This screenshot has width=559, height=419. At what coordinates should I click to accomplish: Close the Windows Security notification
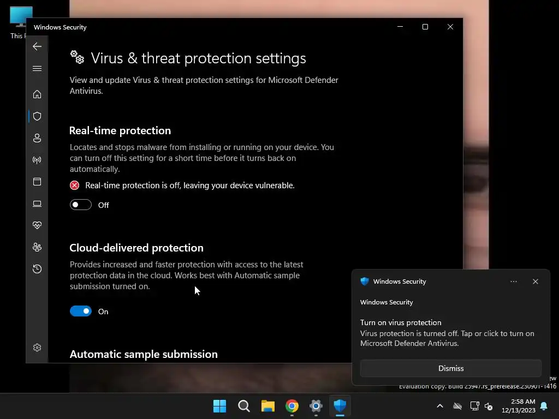coord(536,282)
